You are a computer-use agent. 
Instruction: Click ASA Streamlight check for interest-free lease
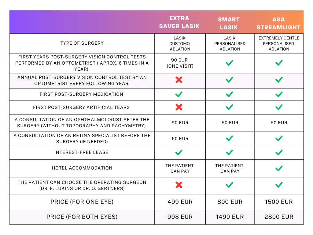pyautogui.click(x=279, y=152)
